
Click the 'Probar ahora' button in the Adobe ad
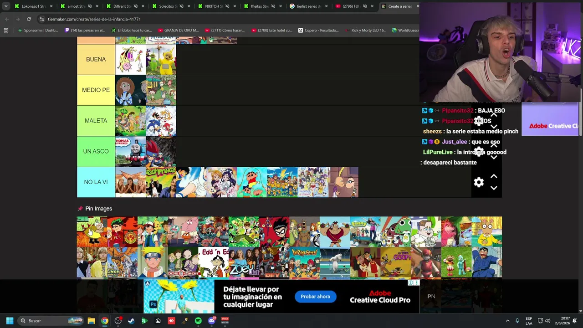[315, 297]
